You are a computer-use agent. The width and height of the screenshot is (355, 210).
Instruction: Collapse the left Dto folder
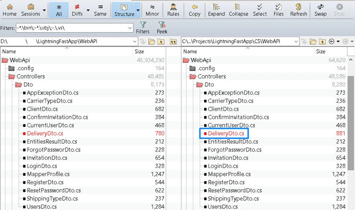pyautogui.click(x=18, y=85)
